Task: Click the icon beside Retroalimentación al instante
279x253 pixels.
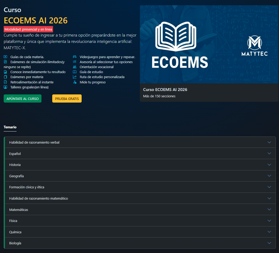Action: [6, 82]
